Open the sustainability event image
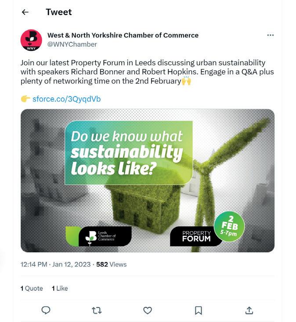The height and width of the screenshot is (322, 296). point(148,181)
